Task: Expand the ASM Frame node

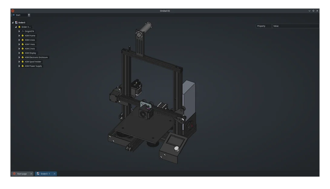Action: (19, 35)
